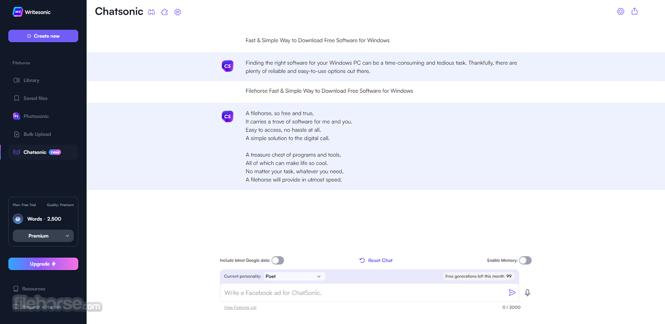Open chat settings gear at top right

pos(620,11)
